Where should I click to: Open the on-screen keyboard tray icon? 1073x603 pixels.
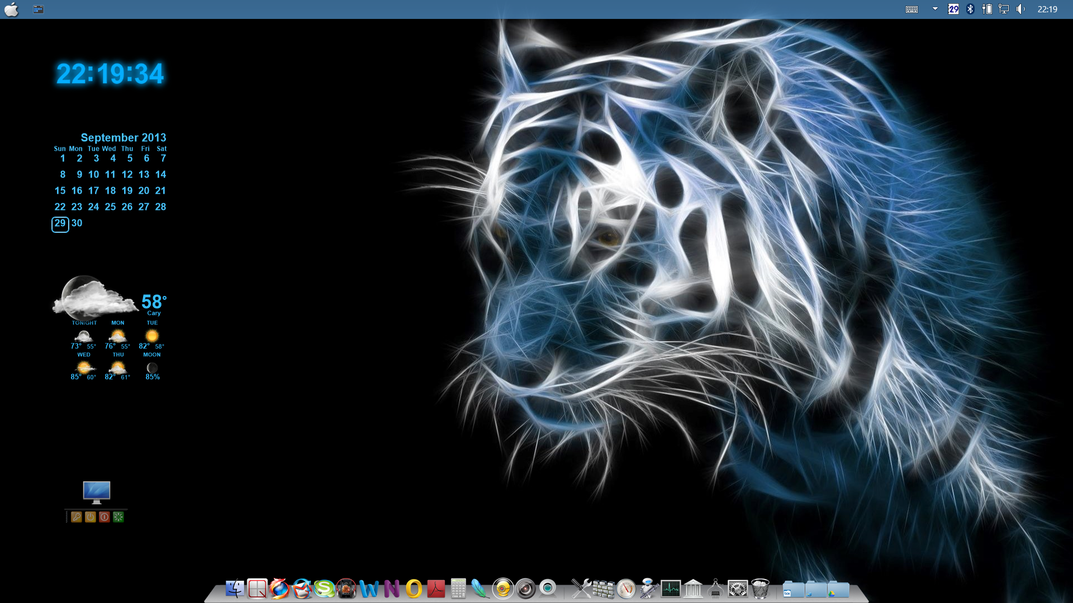[x=911, y=9]
